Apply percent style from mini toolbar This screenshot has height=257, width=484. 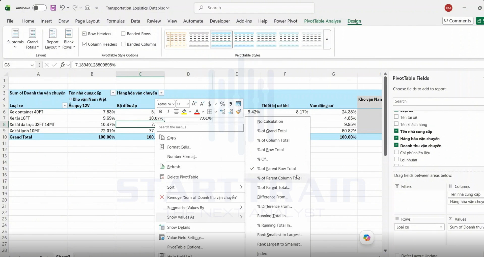[x=222, y=104]
